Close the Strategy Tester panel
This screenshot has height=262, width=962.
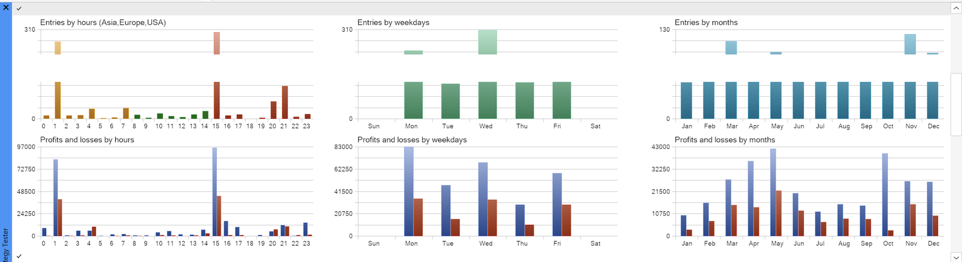pyautogui.click(x=6, y=8)
